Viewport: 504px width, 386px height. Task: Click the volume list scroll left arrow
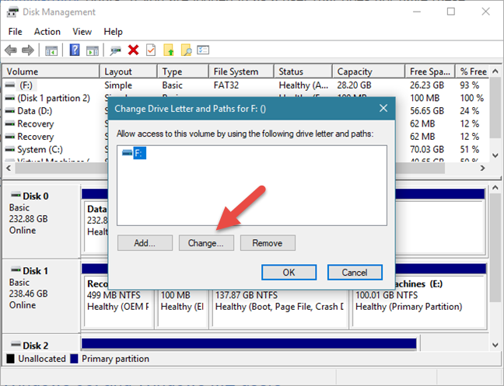(x=9, y=168)
